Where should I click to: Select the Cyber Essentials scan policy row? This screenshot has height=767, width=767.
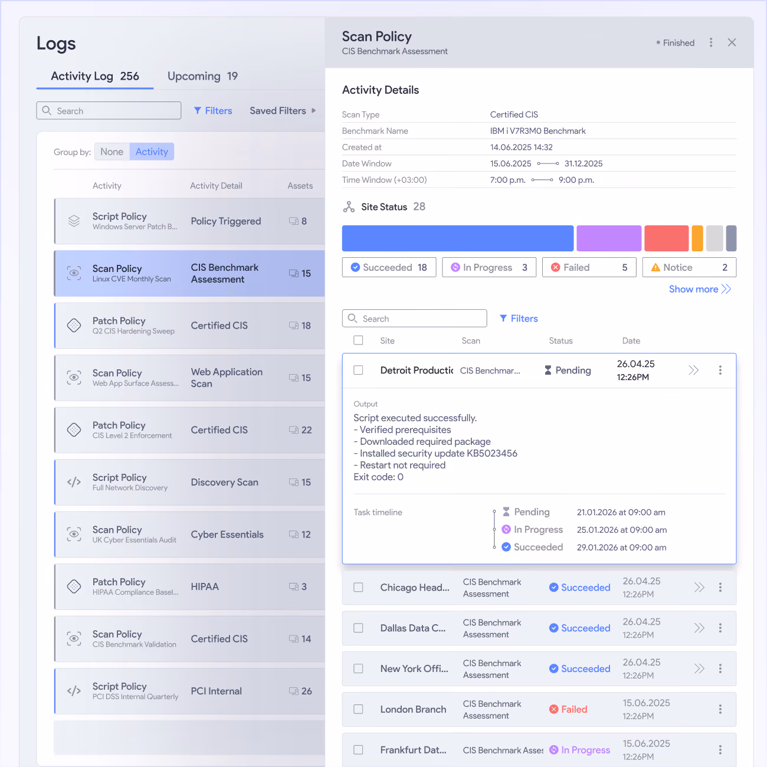click(x=190, y=535)
